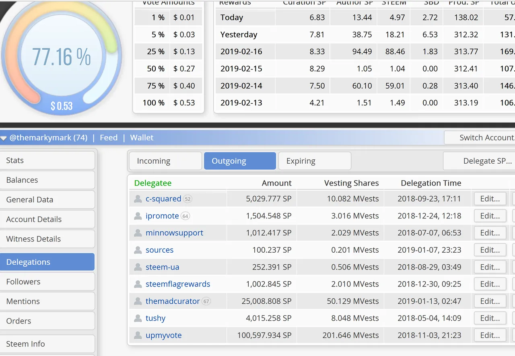Click reputation badge 67 next to themadcurator
Viewport: 515px width, 356px height.
[x=206, y=301]
